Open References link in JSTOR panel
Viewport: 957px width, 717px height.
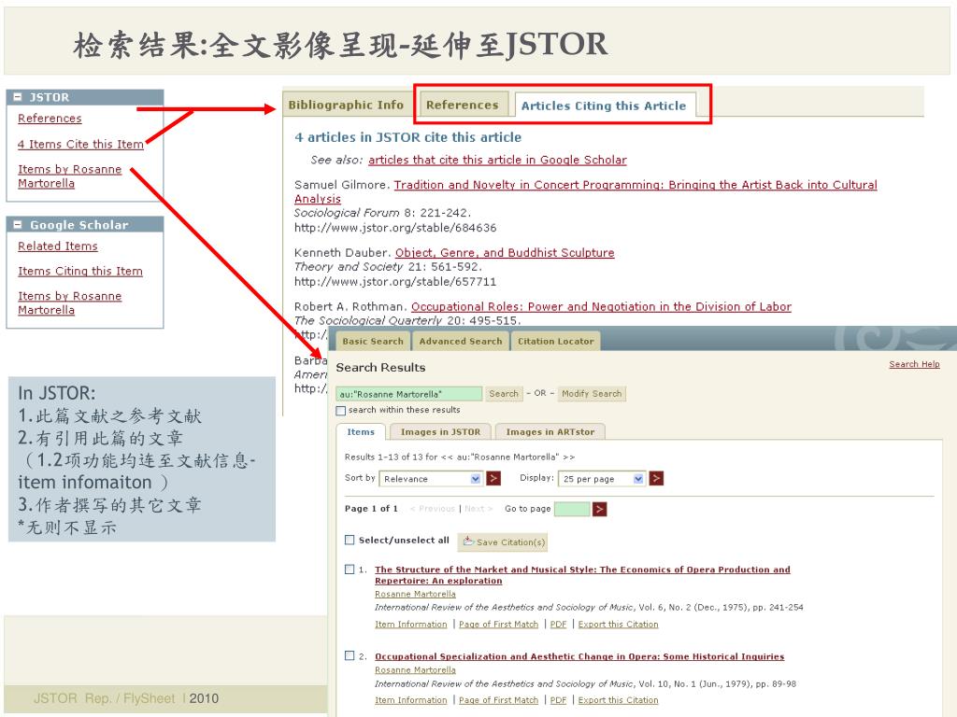pyautogui.click(x=50, y=119)
